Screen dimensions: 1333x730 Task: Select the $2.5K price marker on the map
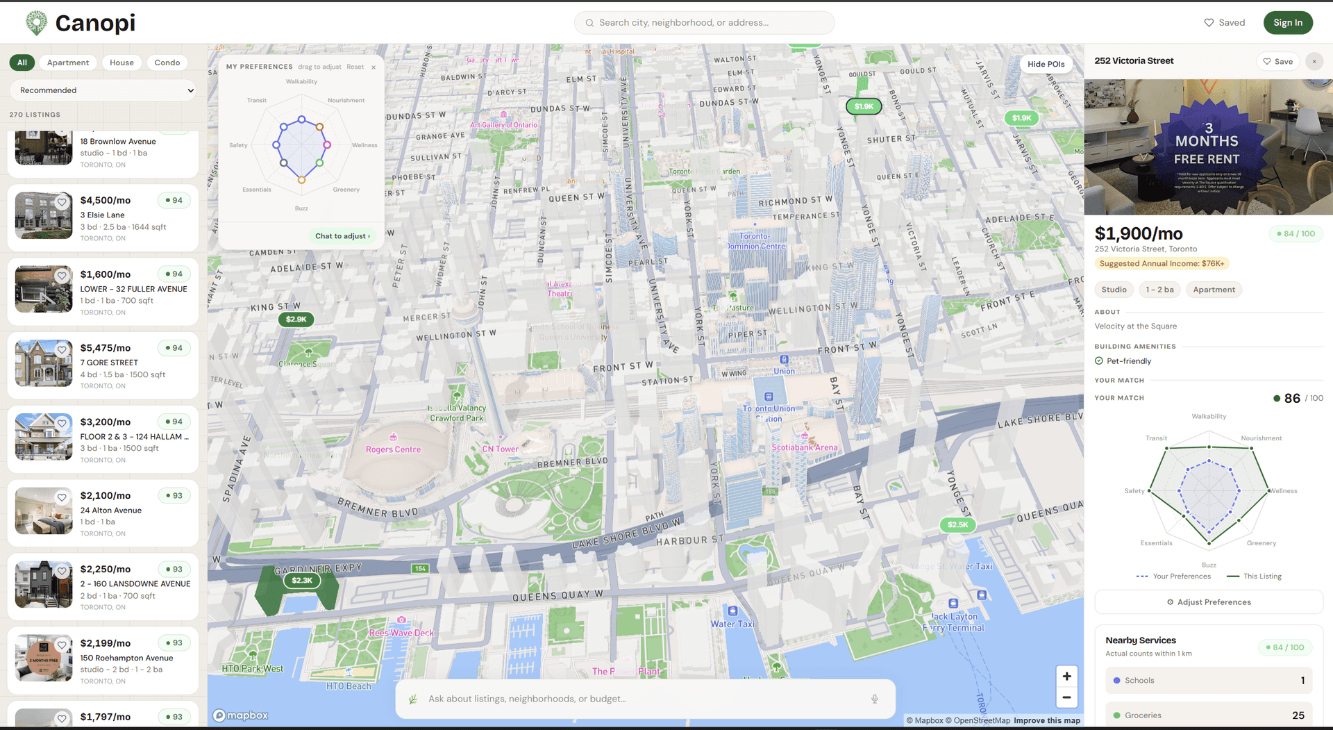coord(957,525)
